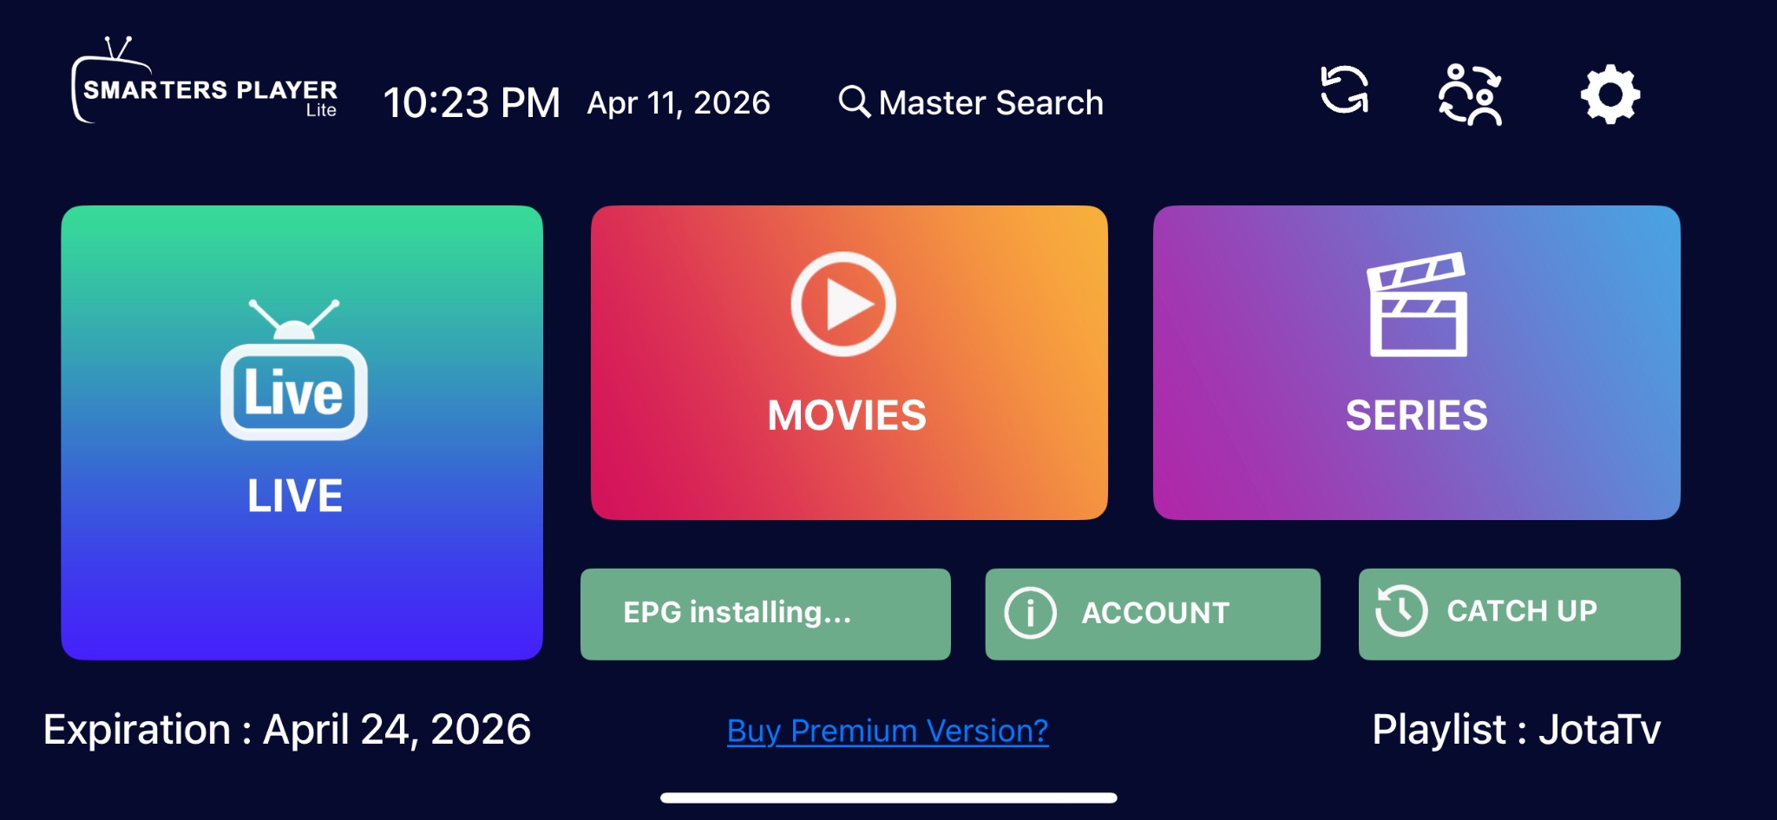Viewport: 1777px width, 820px height.
Task: Click the Smarters Player Lite logo
Action: point(205,81)
